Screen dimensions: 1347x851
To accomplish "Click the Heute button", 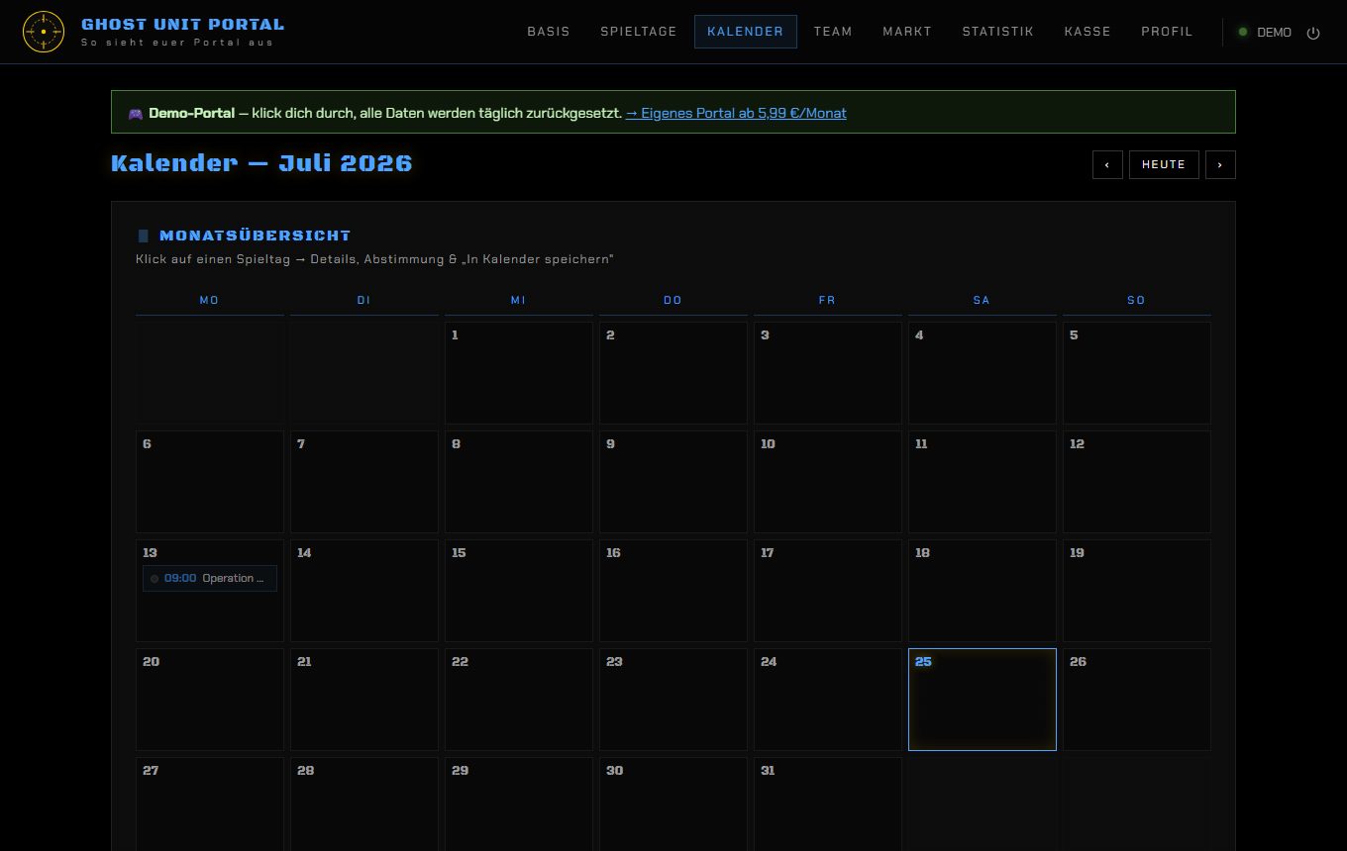I will click(x=1164, y=164).
